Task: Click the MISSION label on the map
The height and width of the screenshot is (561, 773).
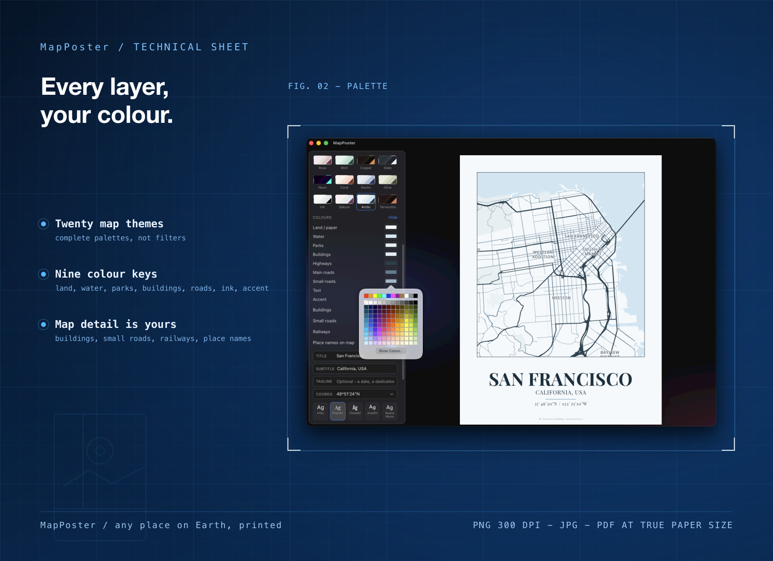Action: 561,298
